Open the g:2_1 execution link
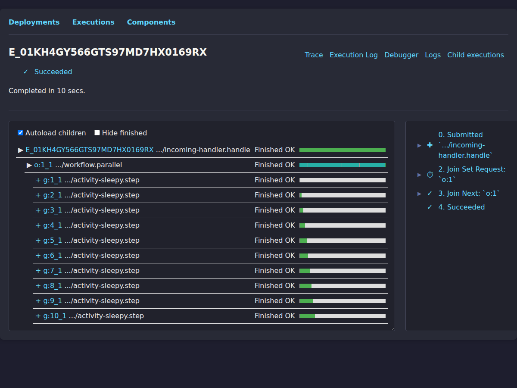 tap(53, 195)
